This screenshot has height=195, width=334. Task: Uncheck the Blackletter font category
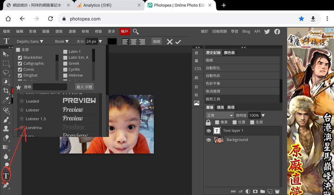[x=19, y=58]
